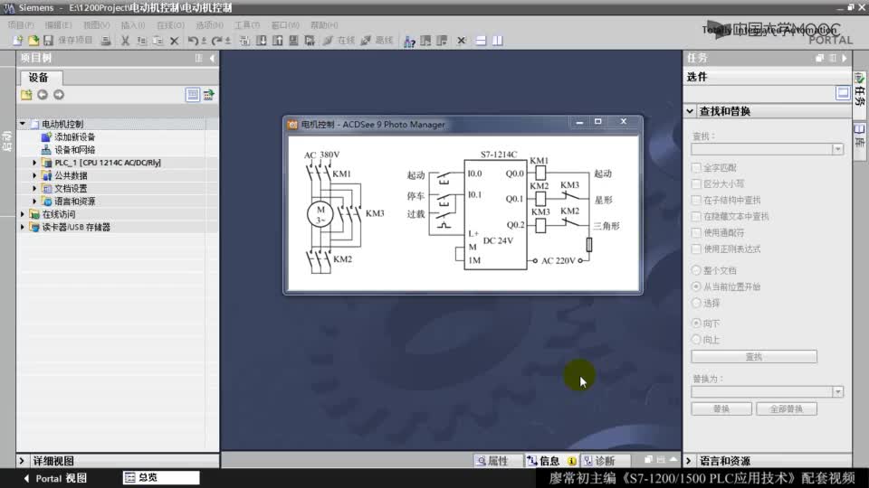
Task: Expand the 详细视图 section
Action: pos(22,460)
